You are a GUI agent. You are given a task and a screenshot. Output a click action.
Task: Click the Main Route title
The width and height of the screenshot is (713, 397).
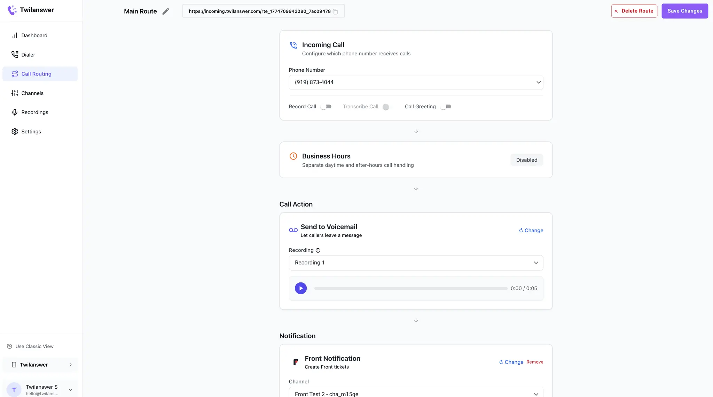click(140, 11)
